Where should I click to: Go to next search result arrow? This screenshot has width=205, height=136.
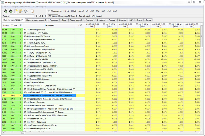coord(40,16)
